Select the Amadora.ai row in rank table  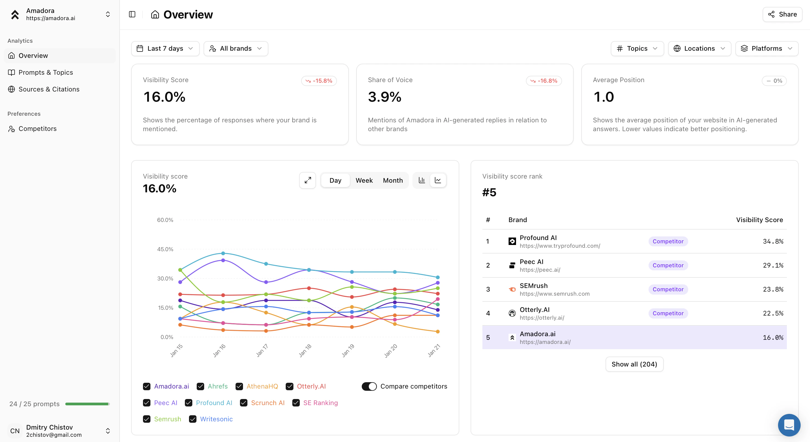(634, 337)
